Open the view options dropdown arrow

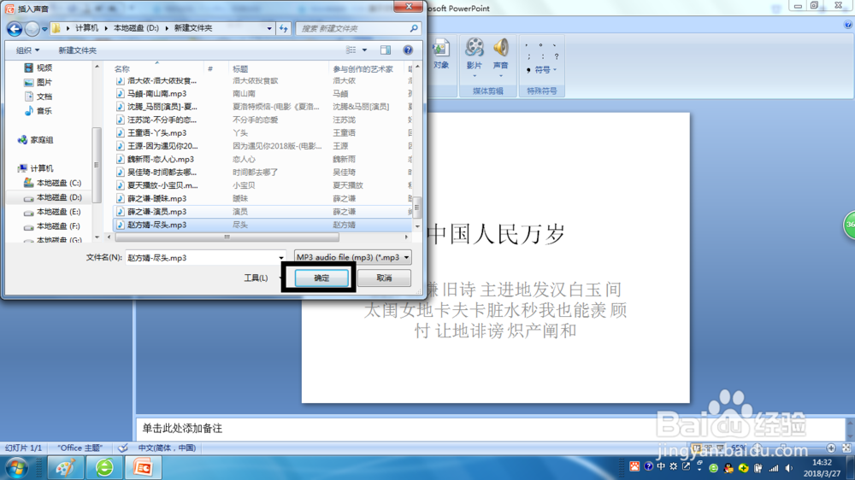365,50
